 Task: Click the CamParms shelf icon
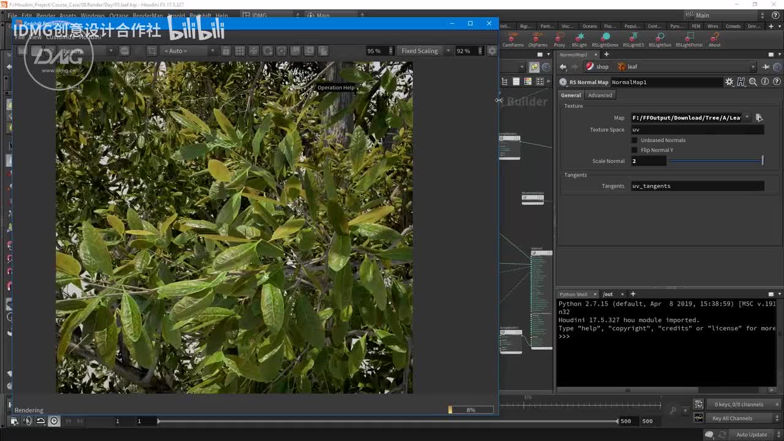[513, 40]
